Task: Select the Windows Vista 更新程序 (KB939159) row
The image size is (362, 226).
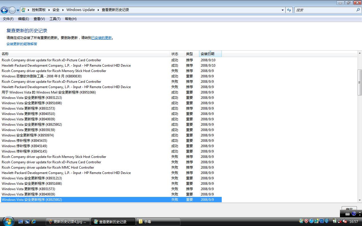Action: click(x=111, y=130)
